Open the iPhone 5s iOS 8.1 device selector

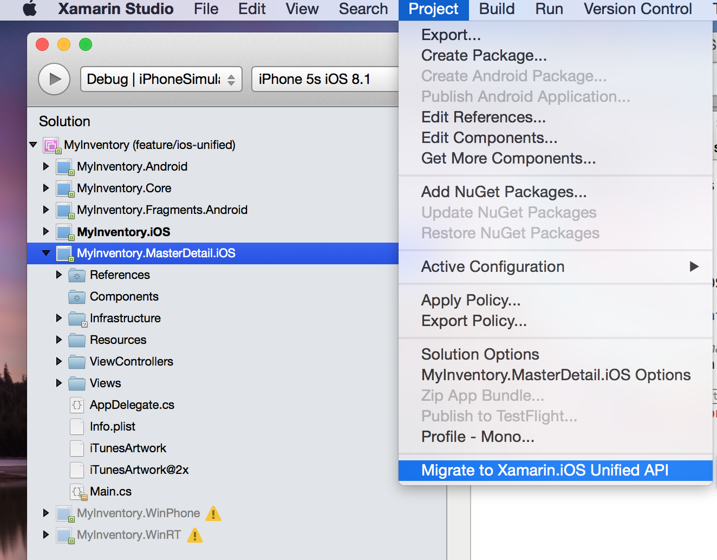[x=325, y=79]
